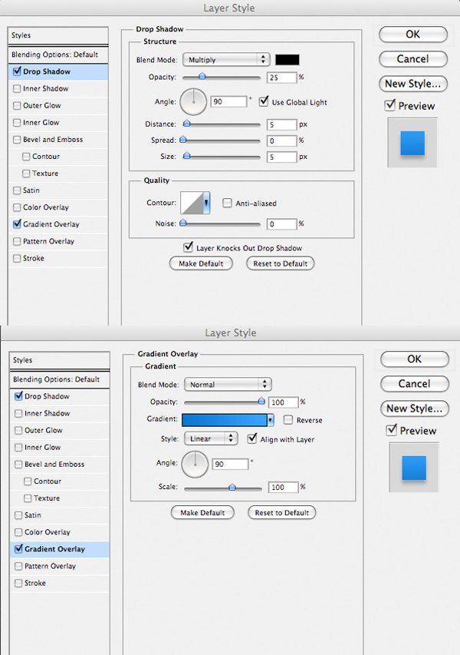This screenshot has height=655, width=460.
Task: Click the Gradient Overlay Opacity value field
Action: [284, 402]
